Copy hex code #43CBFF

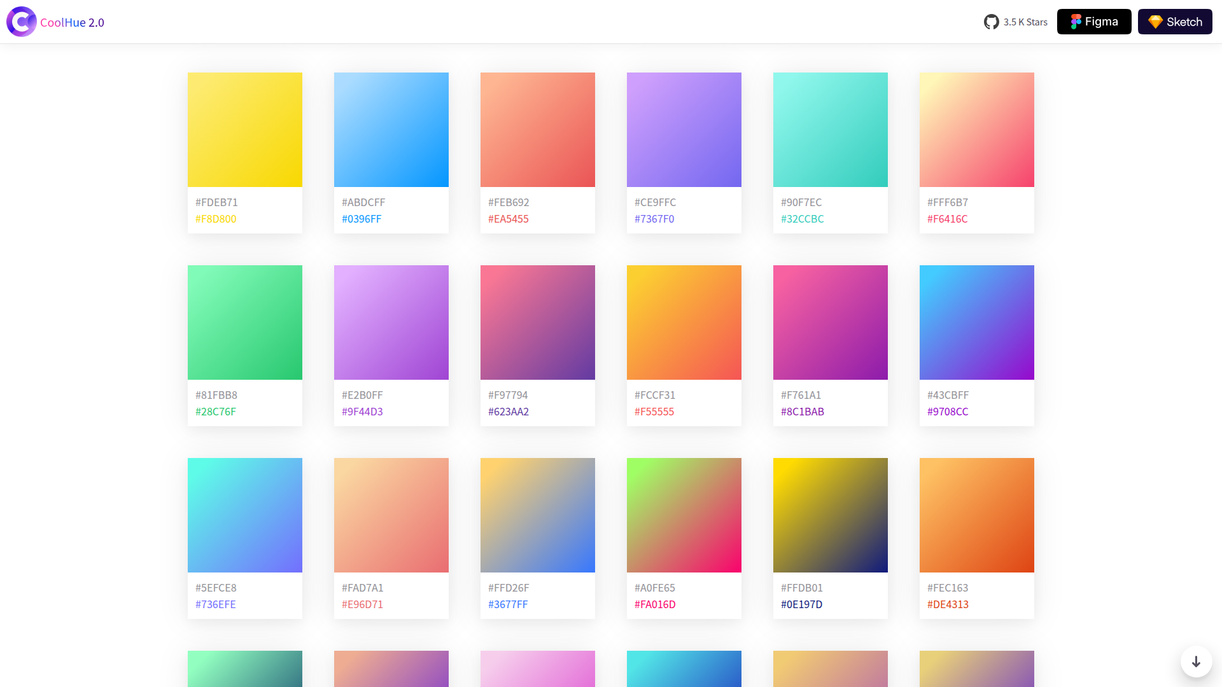[948, 395]
